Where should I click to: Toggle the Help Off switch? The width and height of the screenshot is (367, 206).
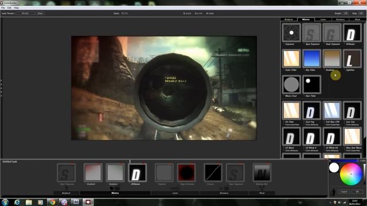(x=361, y=13)
